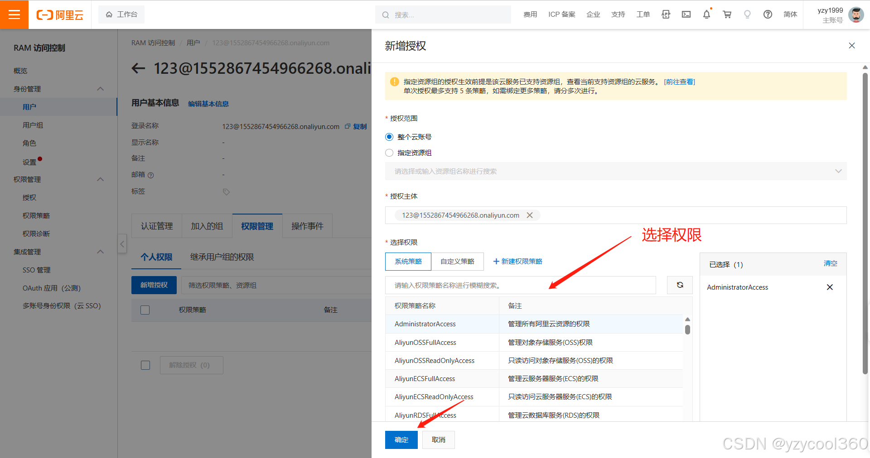Screen dimensions: 870x458
Task: Open 用户组 in the sidebar
Action: (33, 125)
